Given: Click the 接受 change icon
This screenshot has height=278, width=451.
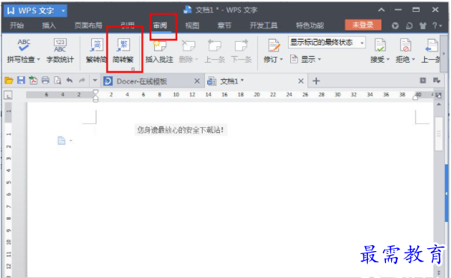Looking at the screenshot, I should (x=380, y=46).
